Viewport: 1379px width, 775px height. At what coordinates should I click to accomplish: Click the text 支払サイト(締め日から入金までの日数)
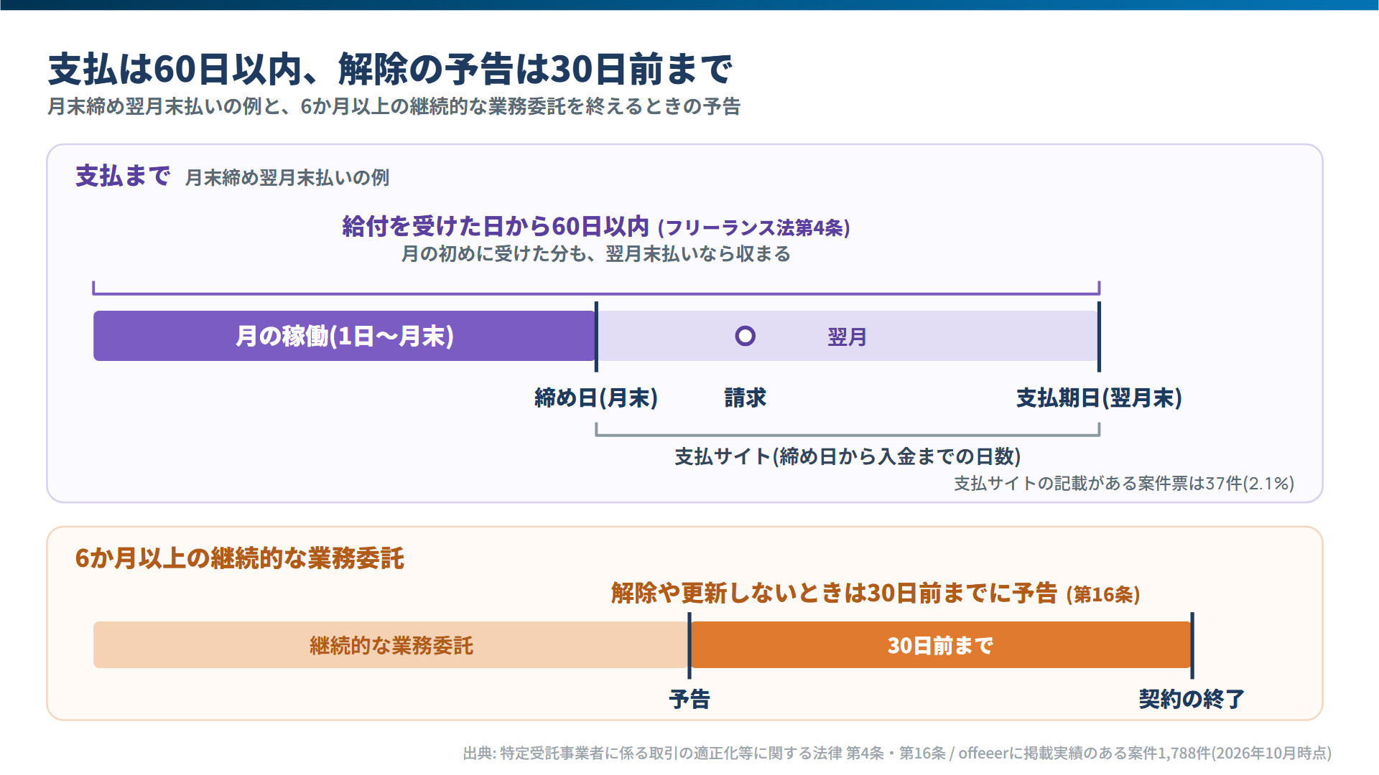[x=848, y=456]
